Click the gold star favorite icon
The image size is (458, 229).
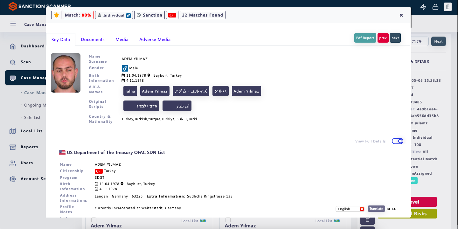(56, 15)
